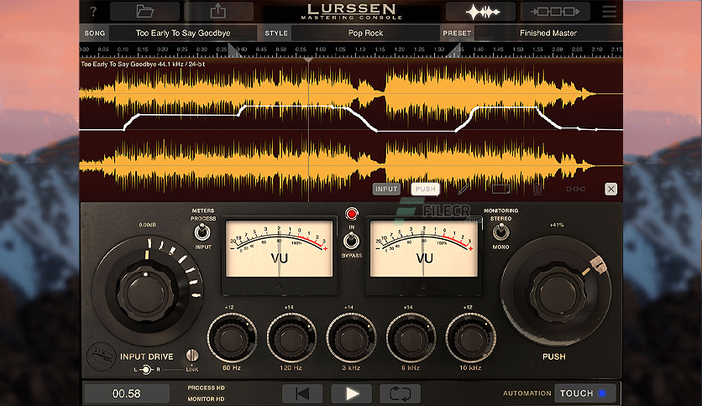Click the trash delete automation icon

point(537,189)
